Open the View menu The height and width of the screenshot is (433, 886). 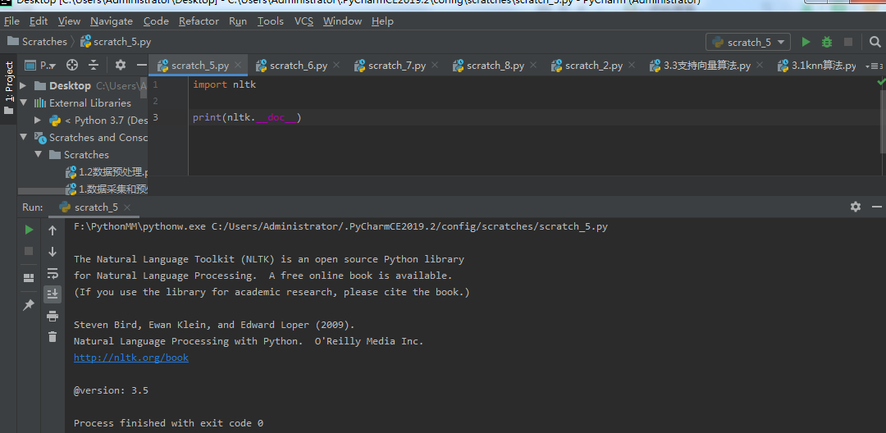coord(69,21)
